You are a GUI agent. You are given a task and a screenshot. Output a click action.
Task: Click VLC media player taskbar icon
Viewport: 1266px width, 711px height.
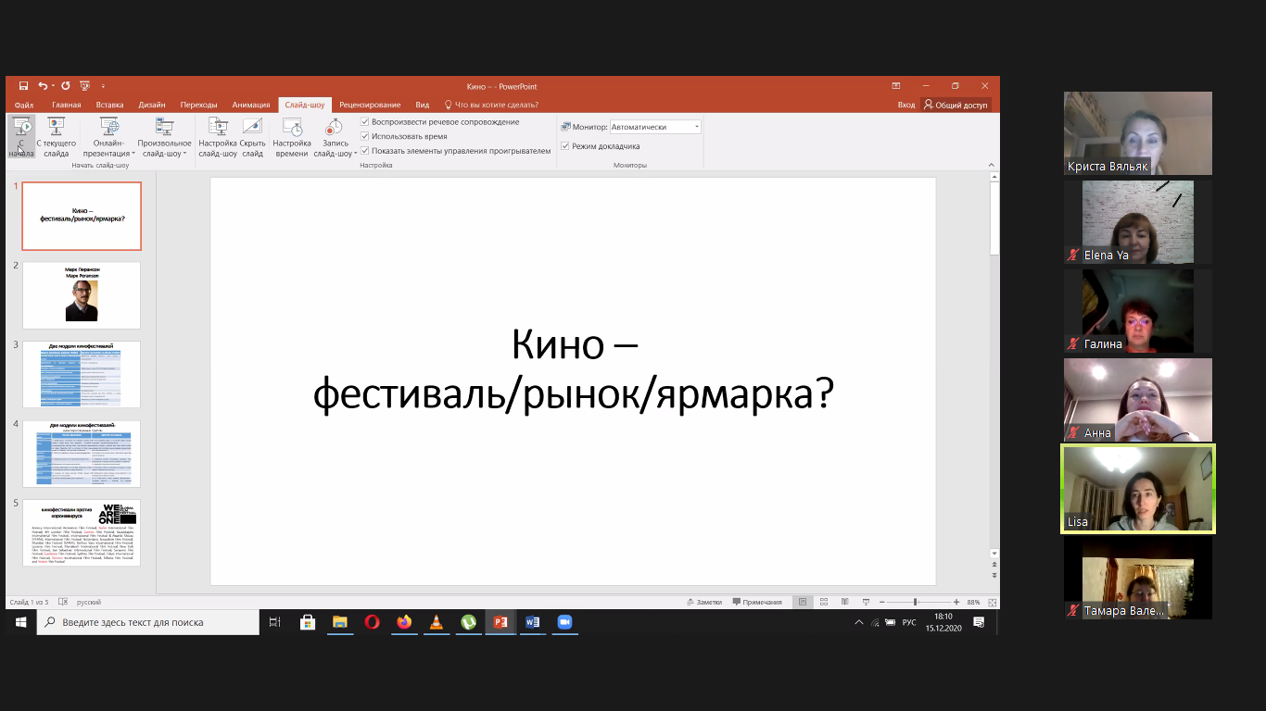[x=437, y=623]
